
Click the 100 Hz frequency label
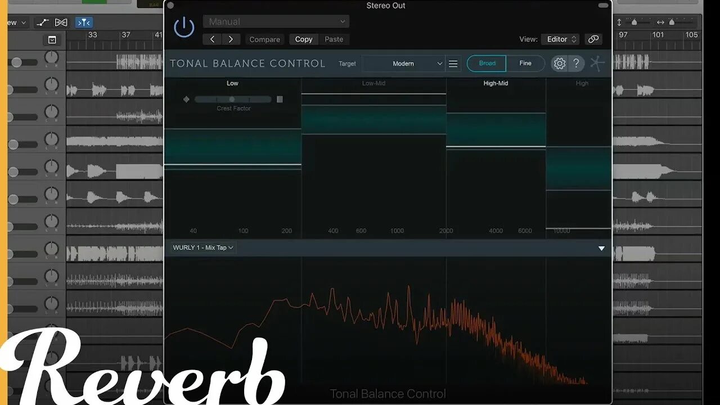243,231
